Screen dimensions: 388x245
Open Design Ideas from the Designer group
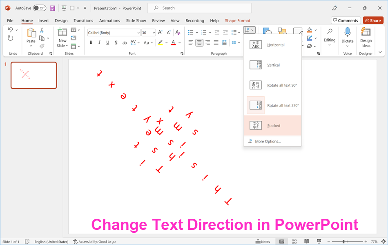(366, 38)
